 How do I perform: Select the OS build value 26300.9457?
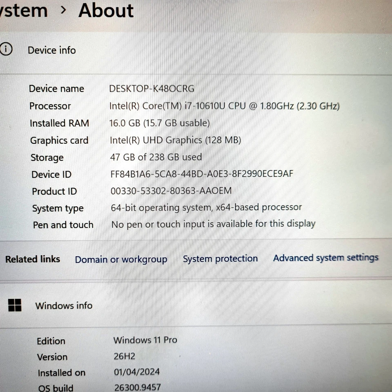(x=138, y=387)
